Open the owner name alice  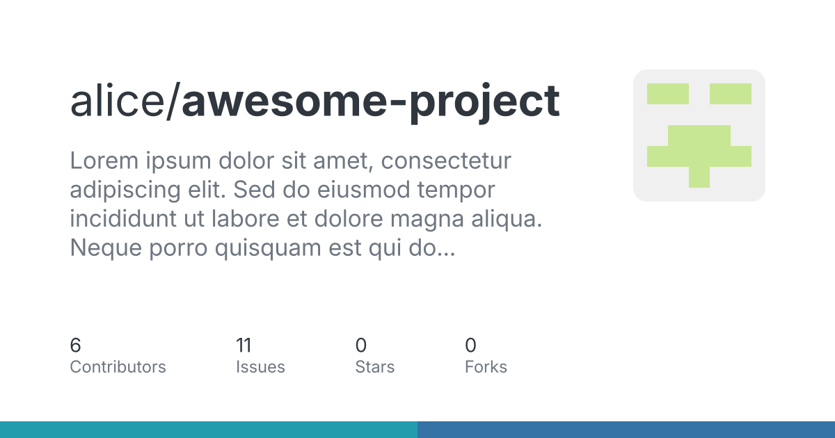118,102
